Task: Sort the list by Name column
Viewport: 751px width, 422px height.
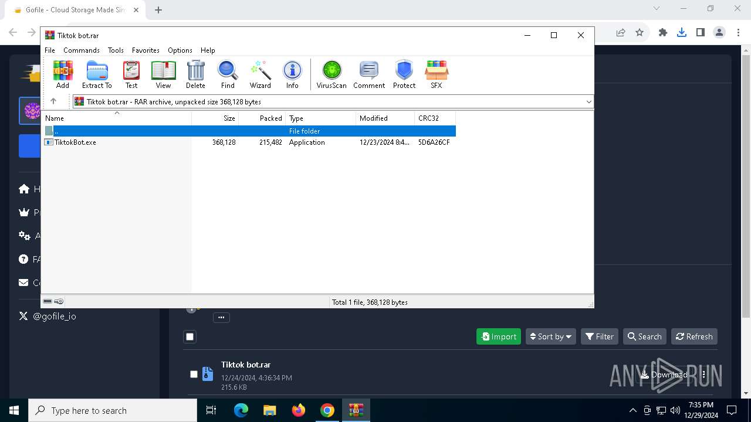Action: click(x=117, y=118)
